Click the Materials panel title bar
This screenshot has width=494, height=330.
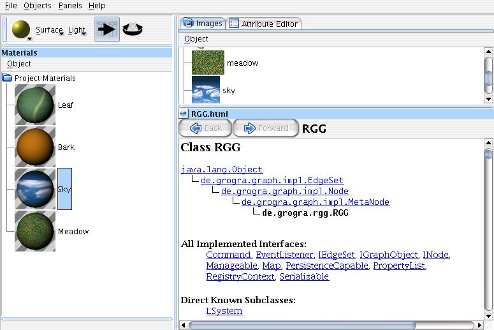87,53
